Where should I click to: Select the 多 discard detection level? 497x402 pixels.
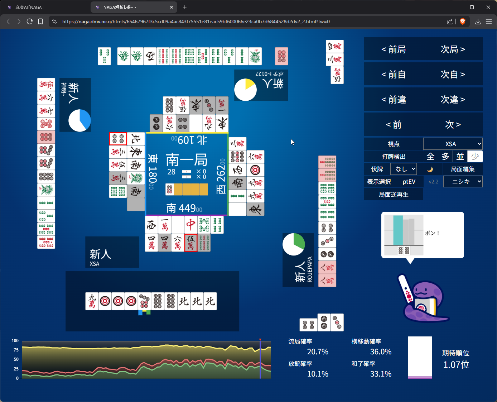point(445,157)
